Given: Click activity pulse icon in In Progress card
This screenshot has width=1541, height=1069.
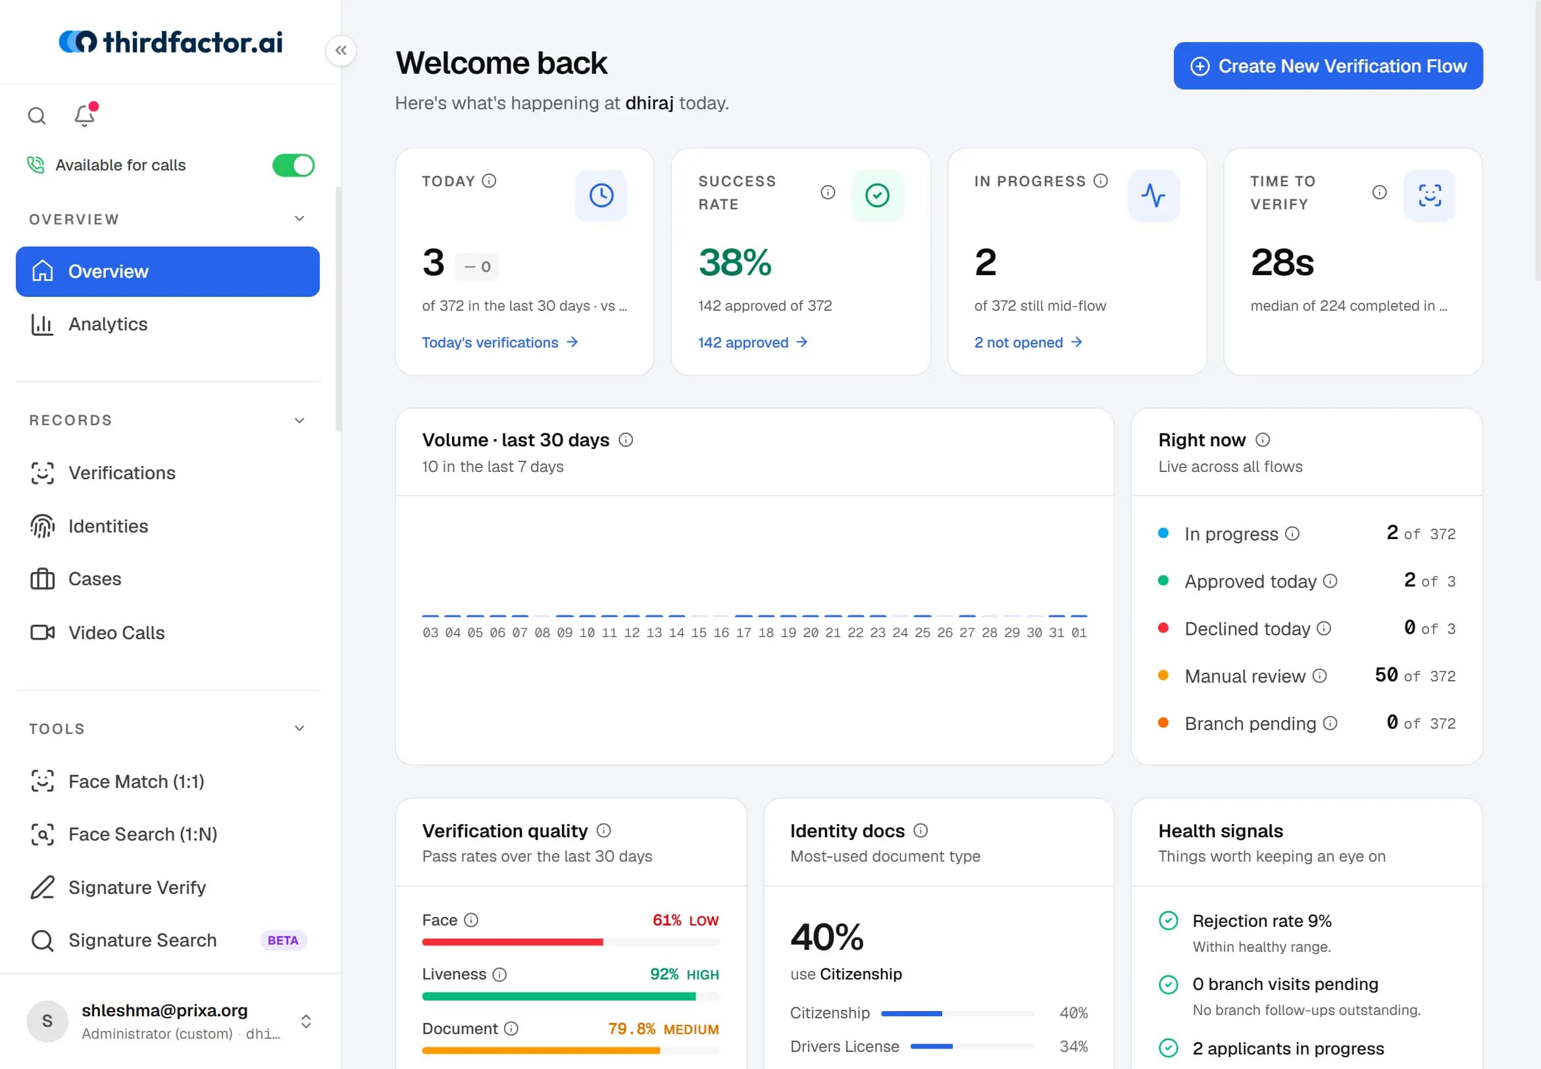Looking at the screenshot, I should coord(1153,196).
